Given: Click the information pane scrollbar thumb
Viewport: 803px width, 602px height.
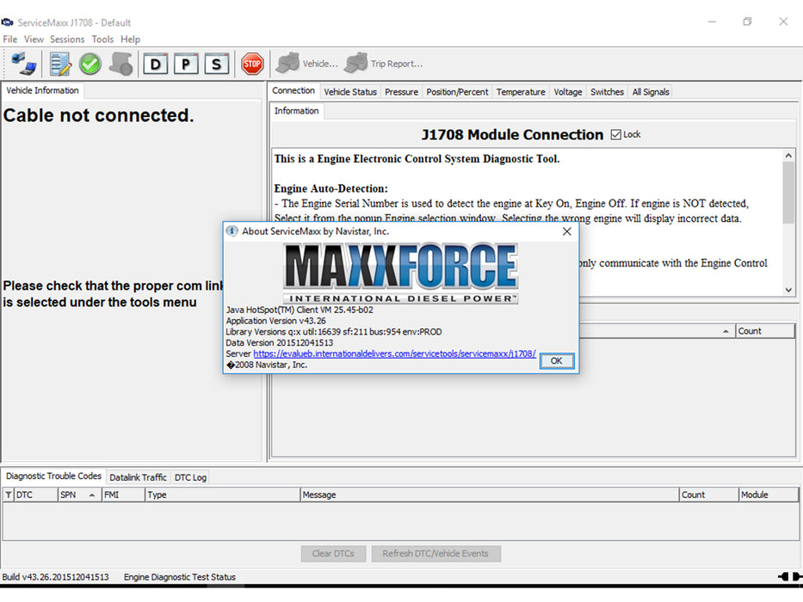Looking at the screenshot, I should [788, 193].
